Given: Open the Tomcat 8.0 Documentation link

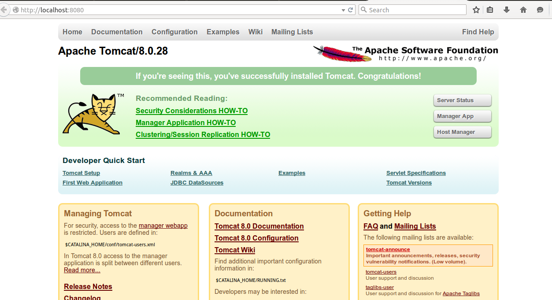Looking at the screenshot, I should point(259,226).
